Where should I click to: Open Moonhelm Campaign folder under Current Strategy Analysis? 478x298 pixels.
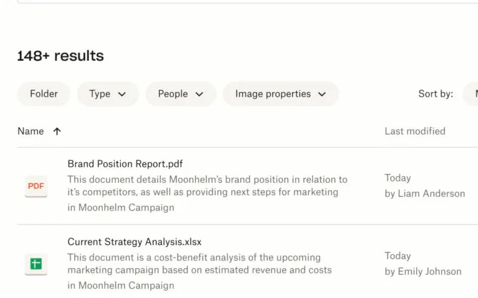[126, 285]
